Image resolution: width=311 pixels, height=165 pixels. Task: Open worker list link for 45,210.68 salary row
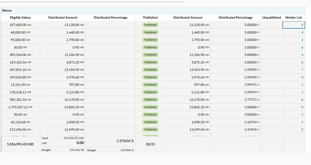302,122
